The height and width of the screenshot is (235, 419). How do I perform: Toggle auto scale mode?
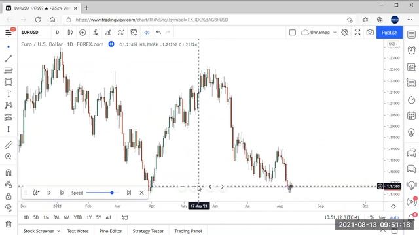[394, 217]
